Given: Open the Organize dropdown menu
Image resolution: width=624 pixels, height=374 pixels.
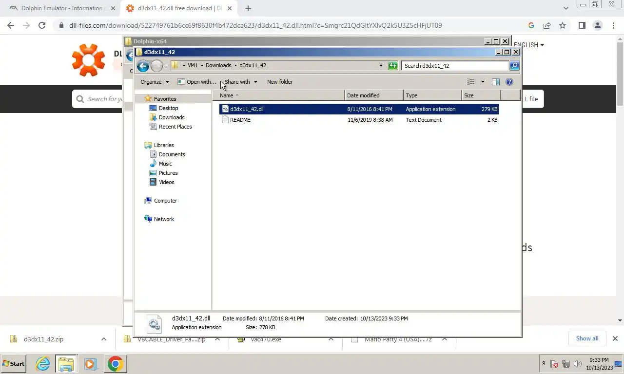Looking at the screenshot, I should (155, 82).
